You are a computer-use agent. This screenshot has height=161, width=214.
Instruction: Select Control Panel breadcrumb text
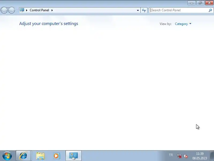[x=39, y=10]
